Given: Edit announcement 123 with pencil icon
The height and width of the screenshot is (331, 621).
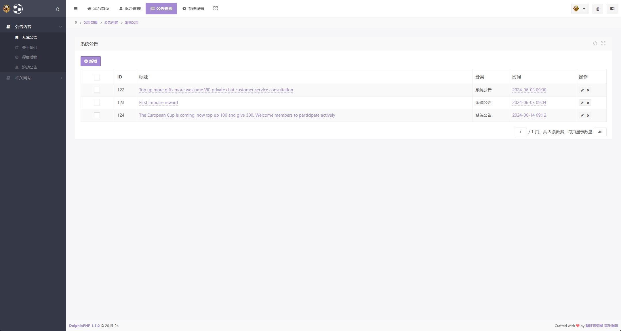Looking at the screenshot, I should click(582, 103).
